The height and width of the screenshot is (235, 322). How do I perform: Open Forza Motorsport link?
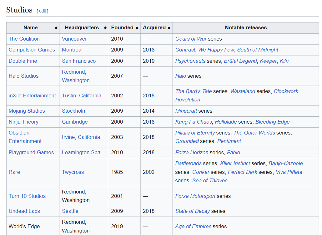coord(195,196)
